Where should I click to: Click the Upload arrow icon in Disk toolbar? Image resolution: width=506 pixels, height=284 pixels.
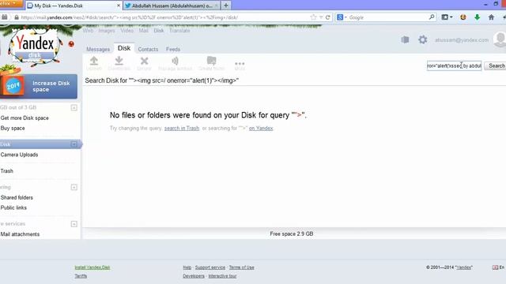94,60
